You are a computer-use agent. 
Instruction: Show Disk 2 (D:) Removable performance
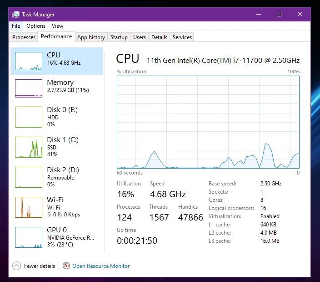tap(57, 177)
